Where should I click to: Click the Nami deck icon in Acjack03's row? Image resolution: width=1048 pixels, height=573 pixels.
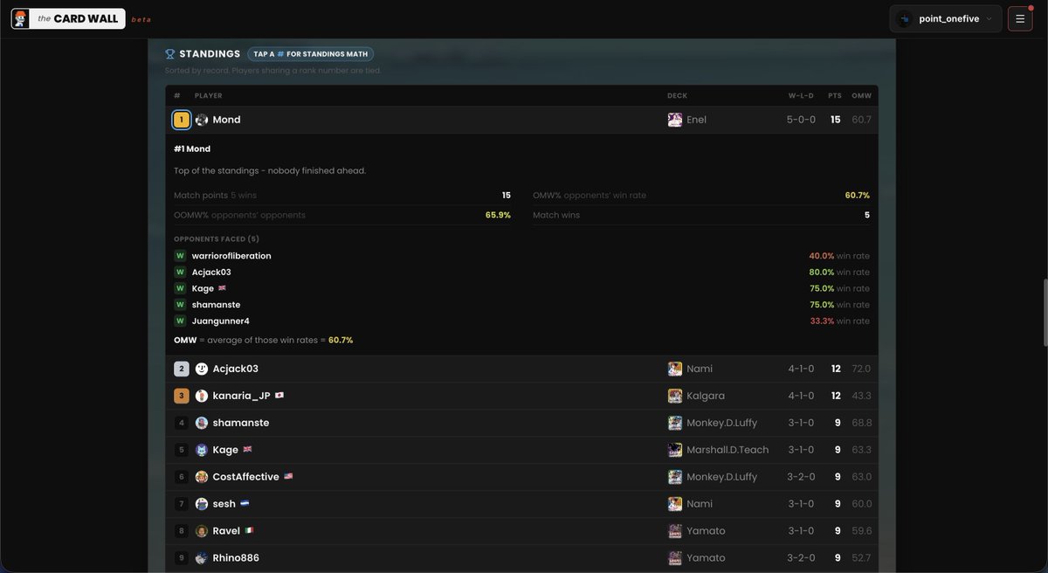(675, 369)
